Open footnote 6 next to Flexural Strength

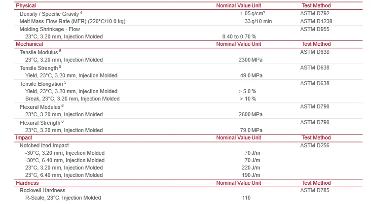(63, 121)
